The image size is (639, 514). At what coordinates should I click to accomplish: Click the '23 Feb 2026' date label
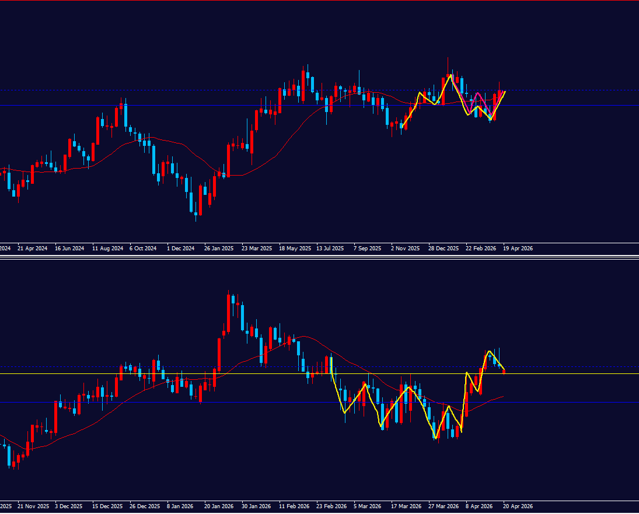click(x=331, y=506)
